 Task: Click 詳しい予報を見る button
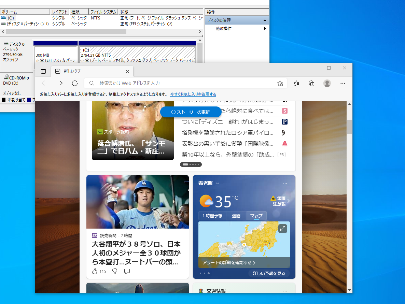[x=269, y=273]
